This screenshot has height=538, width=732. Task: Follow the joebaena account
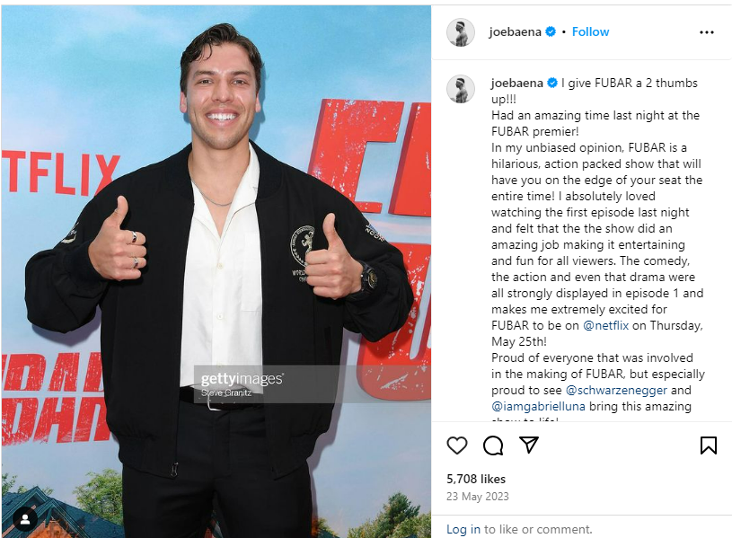pyautogui.click(x=591, y=31)
